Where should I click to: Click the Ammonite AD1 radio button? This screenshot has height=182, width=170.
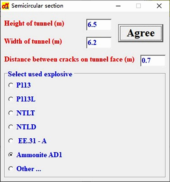(35, 155)
